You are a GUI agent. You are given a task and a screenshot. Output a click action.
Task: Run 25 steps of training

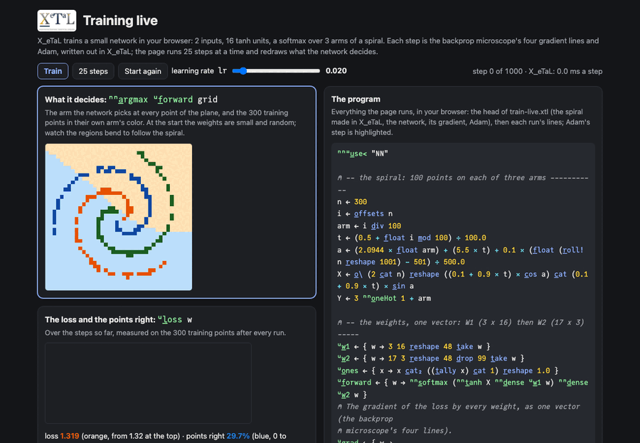(93, 71)
